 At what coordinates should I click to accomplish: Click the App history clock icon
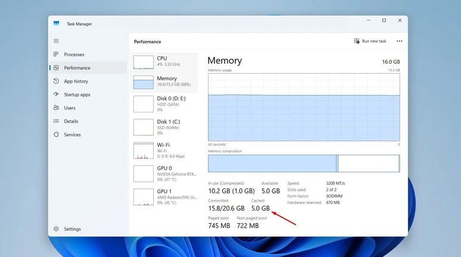click(x=57, y=82)
